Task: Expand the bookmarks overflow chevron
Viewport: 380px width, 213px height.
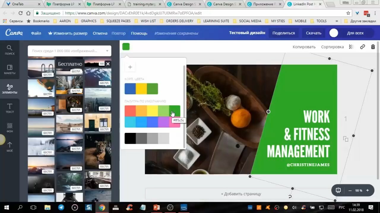Action: 337,21
